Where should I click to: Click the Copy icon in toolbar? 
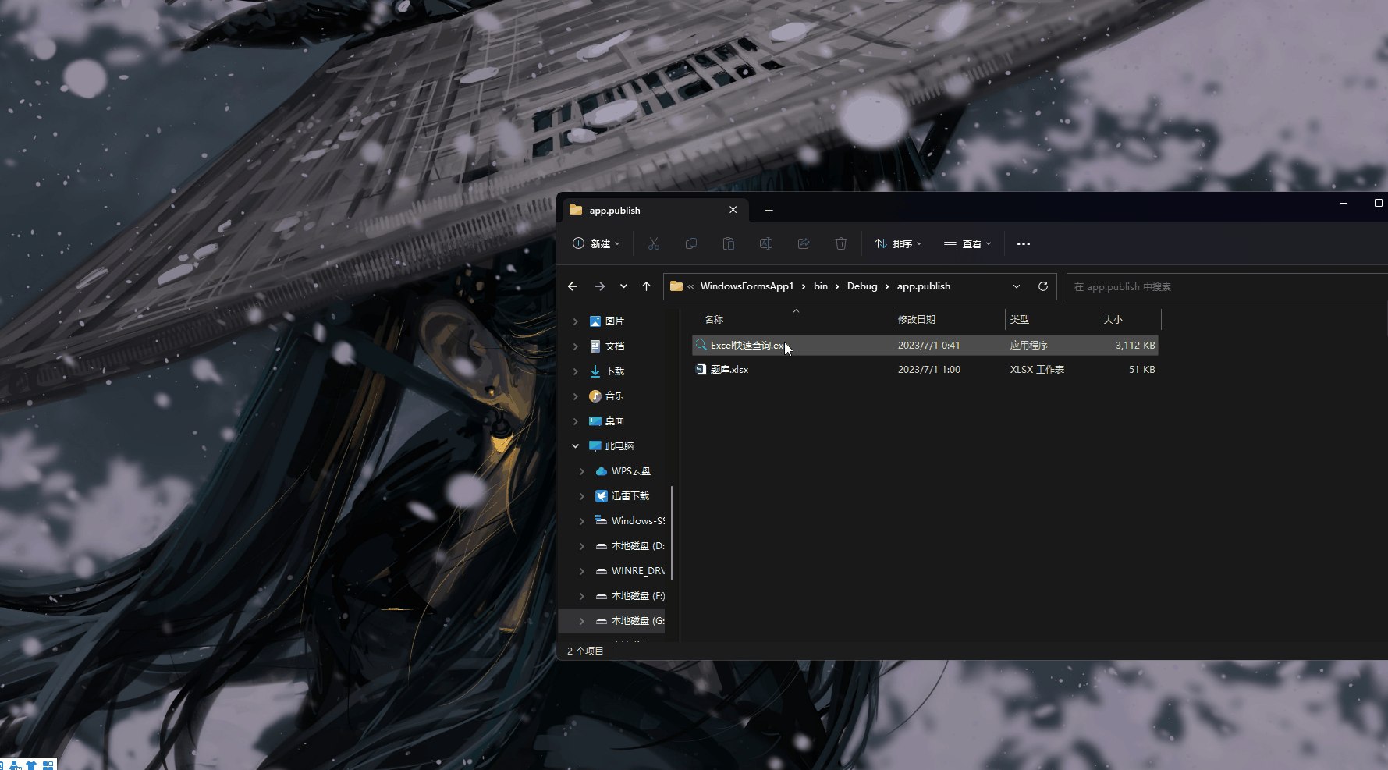pos(691,244)
